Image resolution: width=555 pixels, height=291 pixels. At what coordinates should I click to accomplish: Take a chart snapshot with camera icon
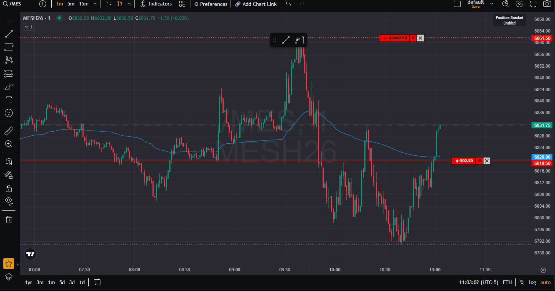[x=547, y=4]
